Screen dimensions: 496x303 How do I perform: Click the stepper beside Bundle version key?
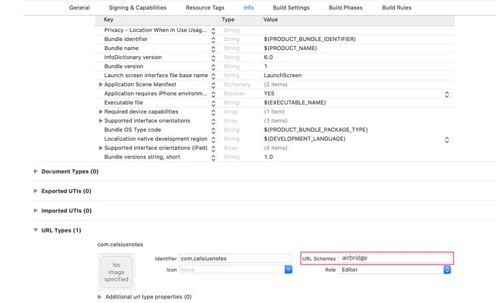pos(214,67)
